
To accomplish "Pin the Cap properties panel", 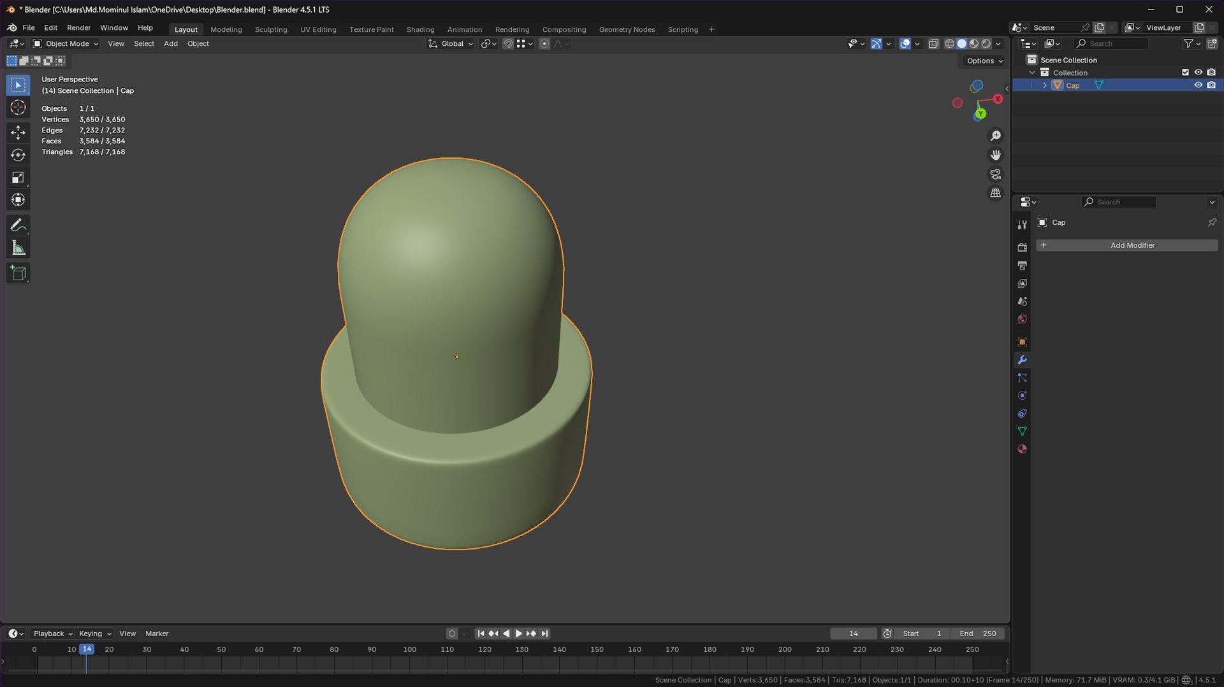I will (x=1212, y=222).
